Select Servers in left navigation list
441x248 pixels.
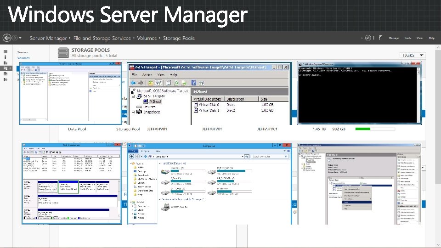pyautogui.click(x=23, y=52)
